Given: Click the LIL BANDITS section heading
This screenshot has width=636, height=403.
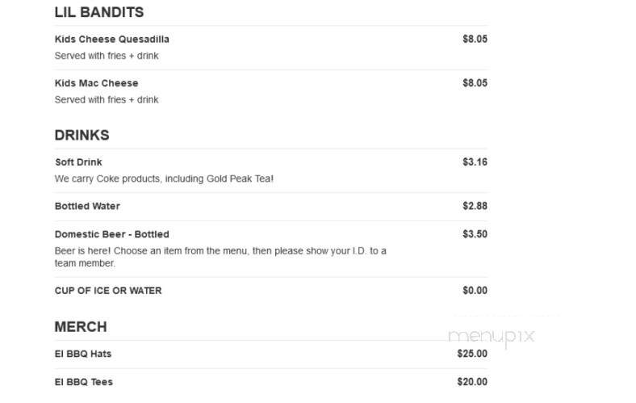Looking at the screenshot, I should coord(99,12).
